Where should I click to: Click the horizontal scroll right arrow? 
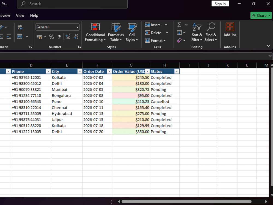(x=266, y=201)
